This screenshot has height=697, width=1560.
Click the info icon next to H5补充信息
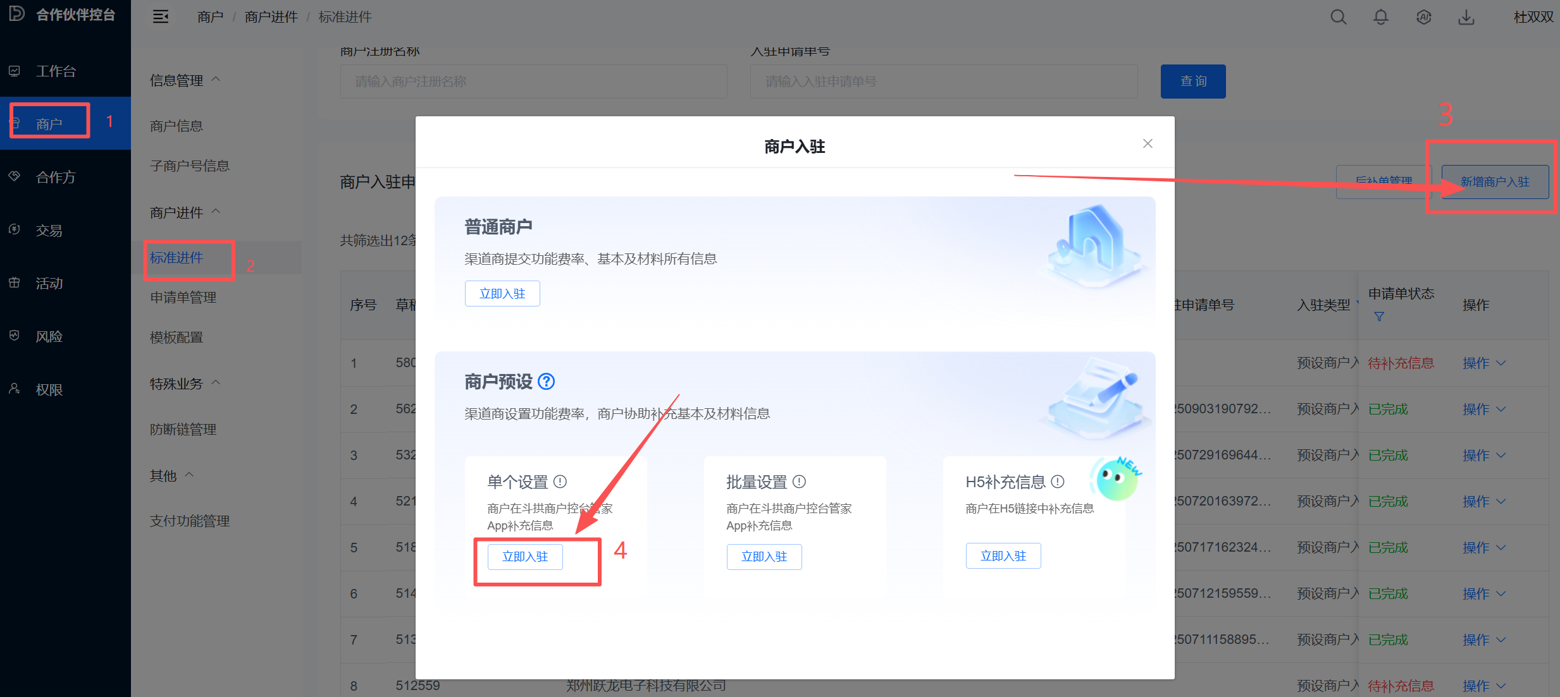pos(1057,482)
